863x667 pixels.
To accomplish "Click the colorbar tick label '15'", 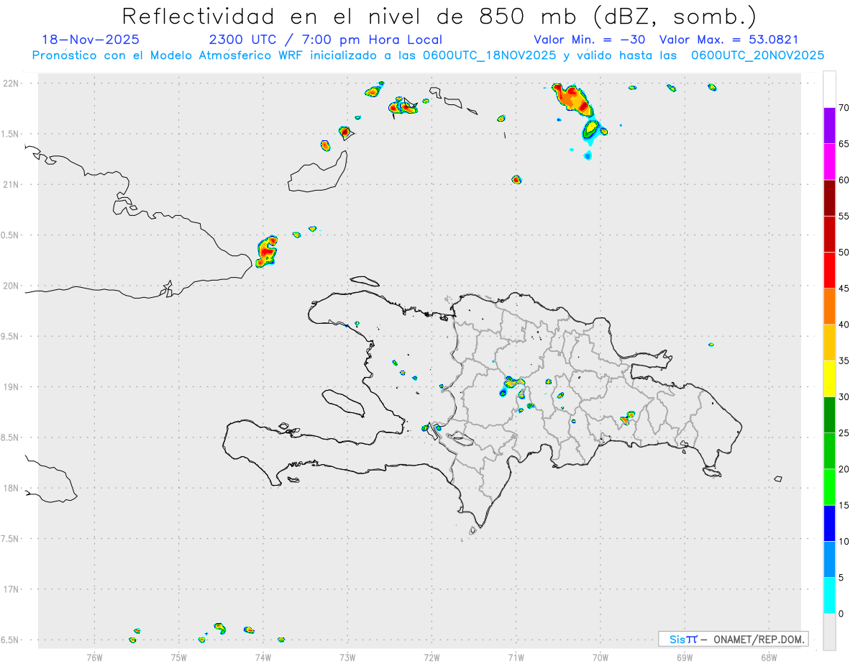I will [x=844, y=505].
